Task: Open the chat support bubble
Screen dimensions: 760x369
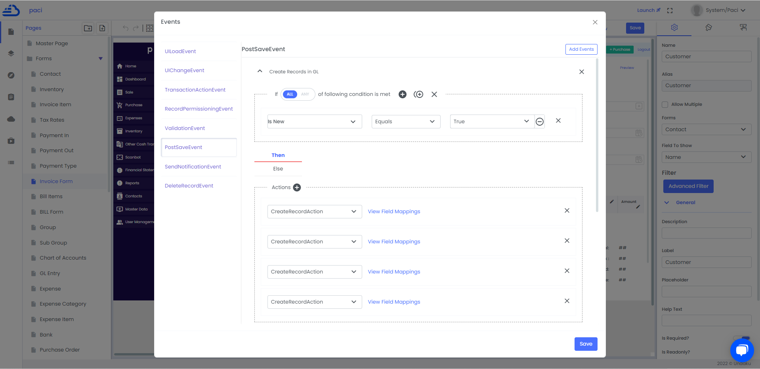Action: click(x=741, y=350)
